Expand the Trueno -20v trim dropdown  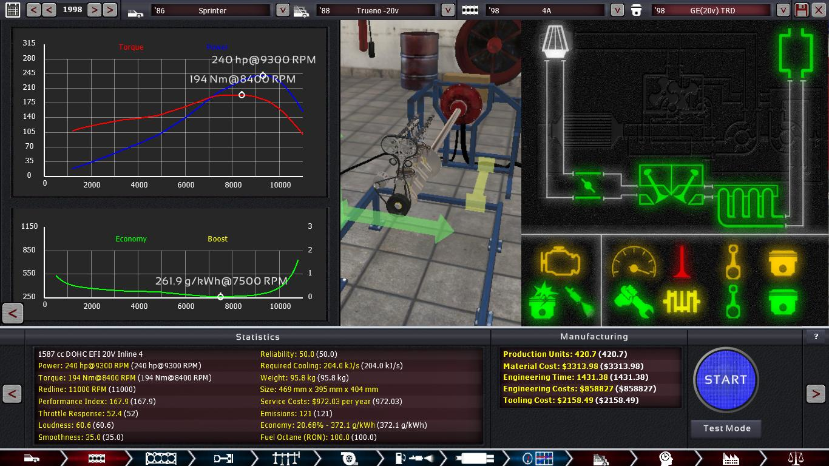(447, 10)
